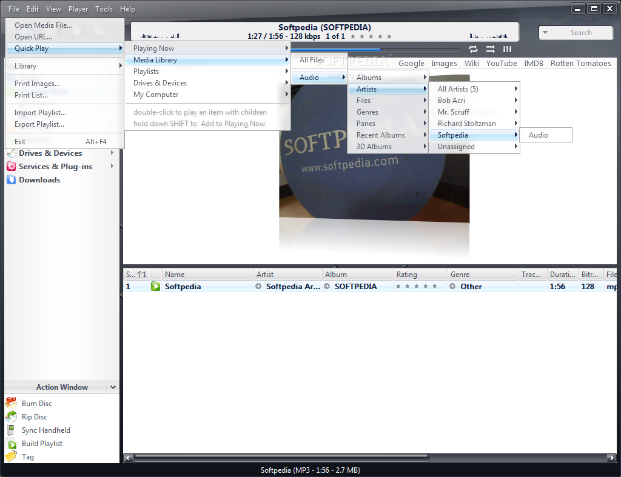Click the link arrow before Softpedia Ar... artist

(258, 286)
